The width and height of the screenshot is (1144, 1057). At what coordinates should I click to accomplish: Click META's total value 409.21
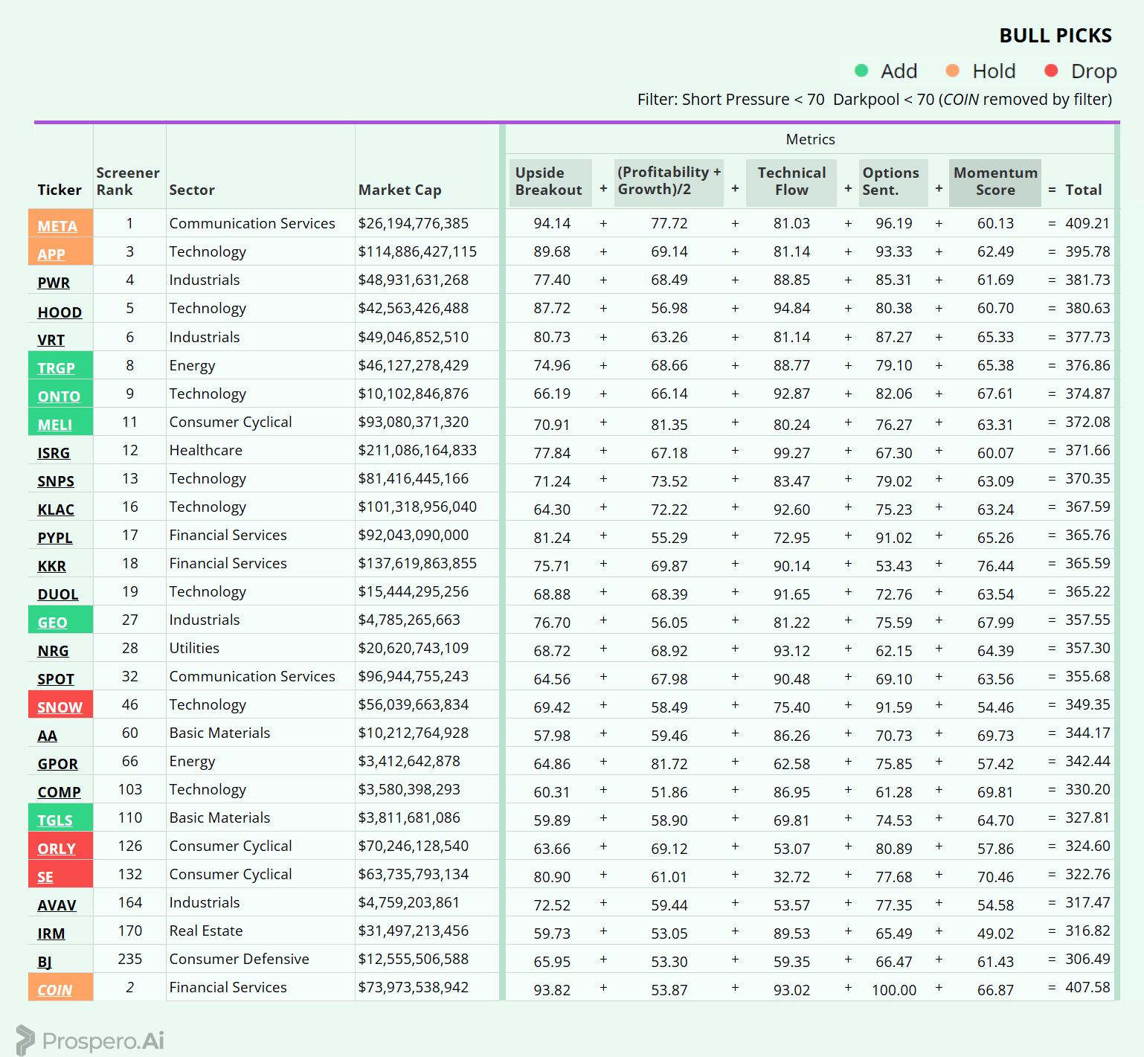1087,223
